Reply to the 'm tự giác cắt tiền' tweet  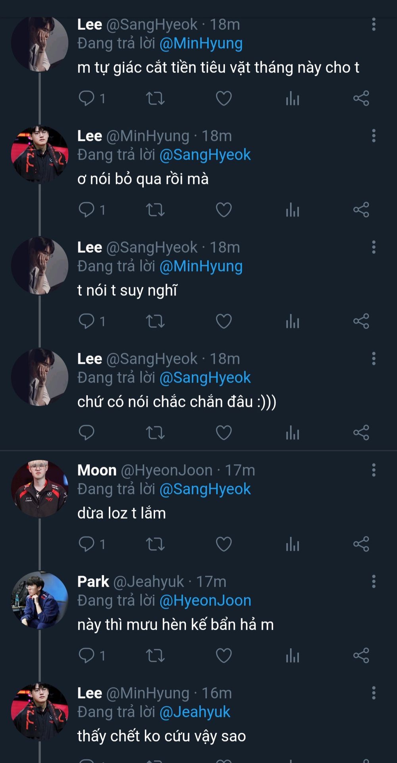click(87, 98)
